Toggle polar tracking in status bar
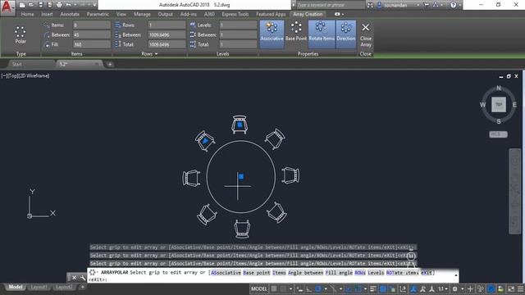This screenshot has width=525, height=295. click(x=317, y=288)
